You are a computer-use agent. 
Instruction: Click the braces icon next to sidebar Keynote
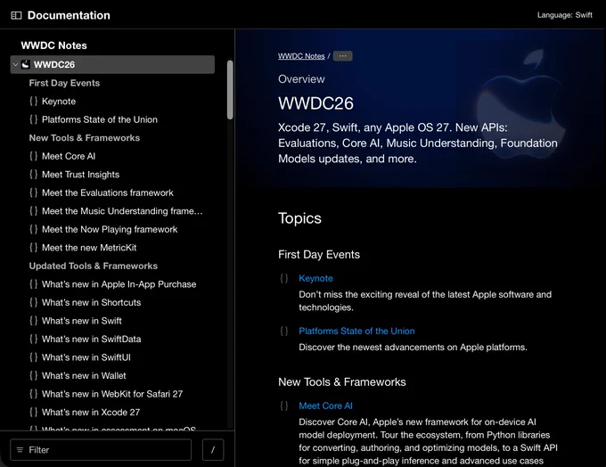pos(34,102)
